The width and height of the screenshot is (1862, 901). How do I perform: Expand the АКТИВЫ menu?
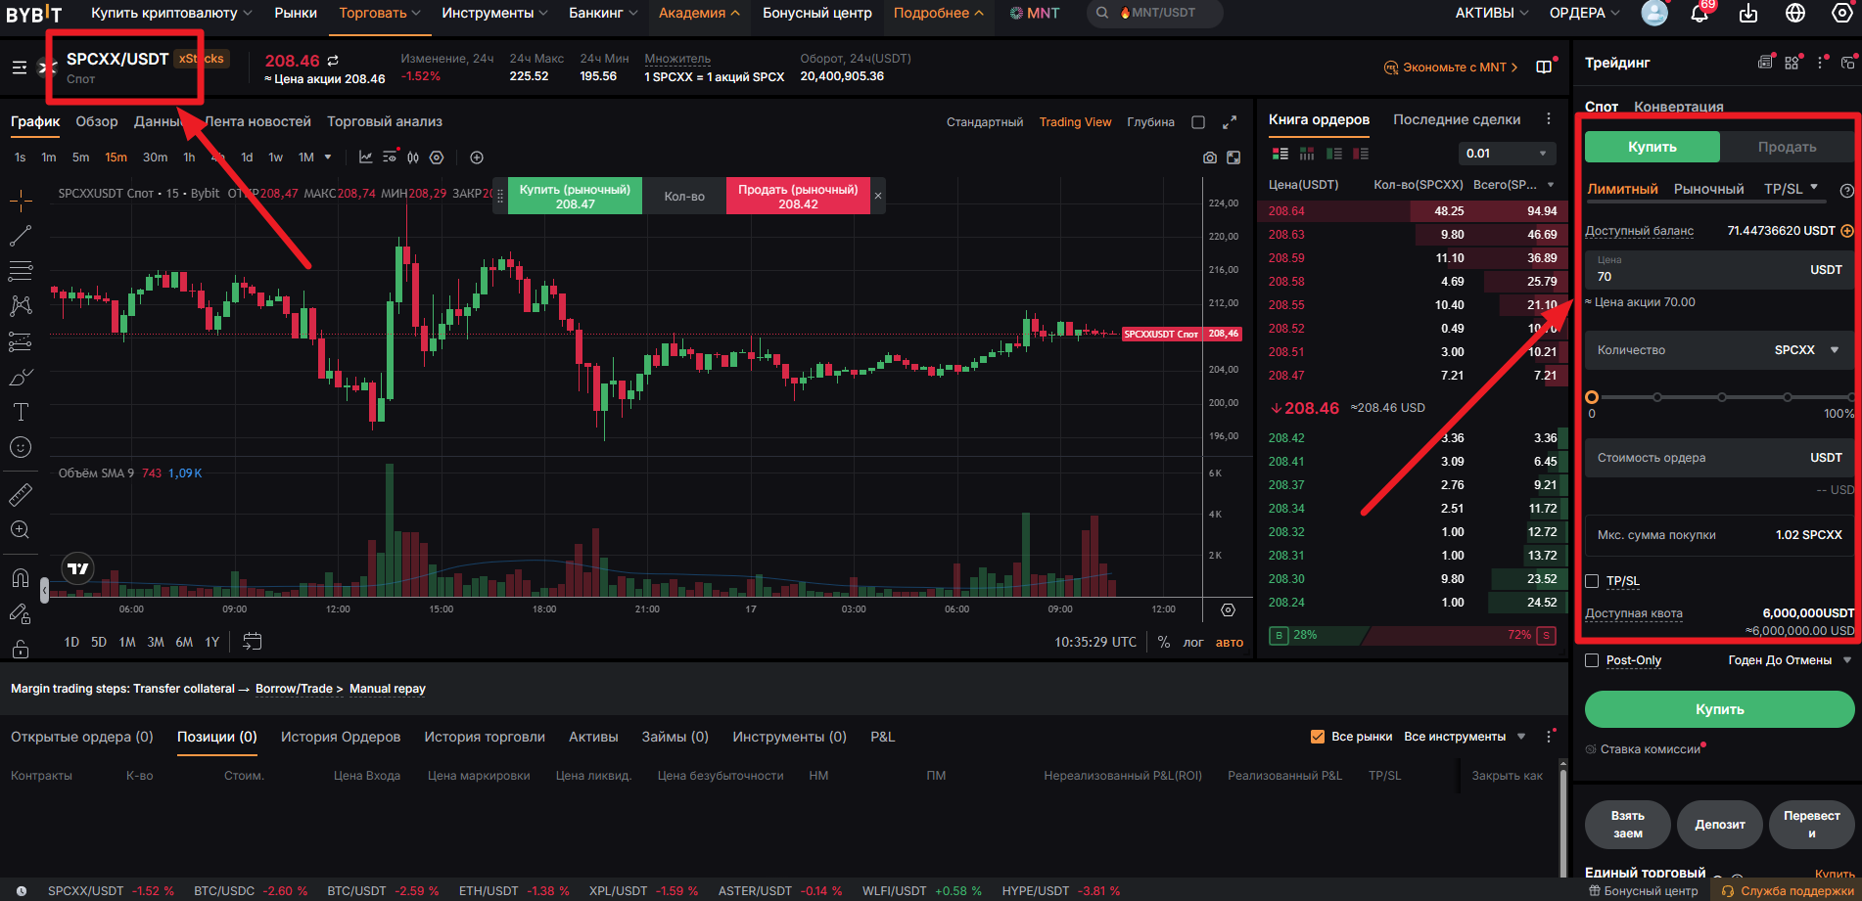1492,13
